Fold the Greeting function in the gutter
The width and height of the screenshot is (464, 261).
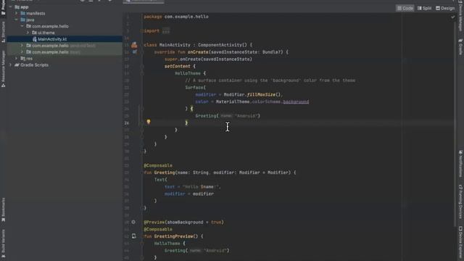coord(142,173)
